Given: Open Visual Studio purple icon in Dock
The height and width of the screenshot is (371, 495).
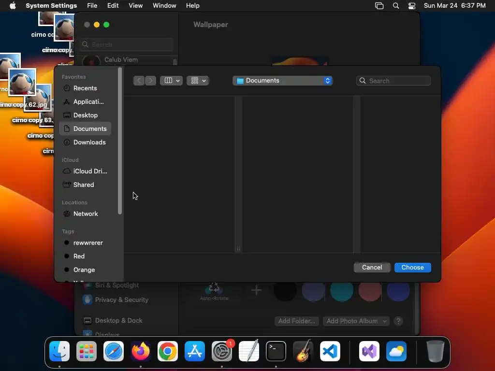Looking at the screenshot, I should (369, 351).
